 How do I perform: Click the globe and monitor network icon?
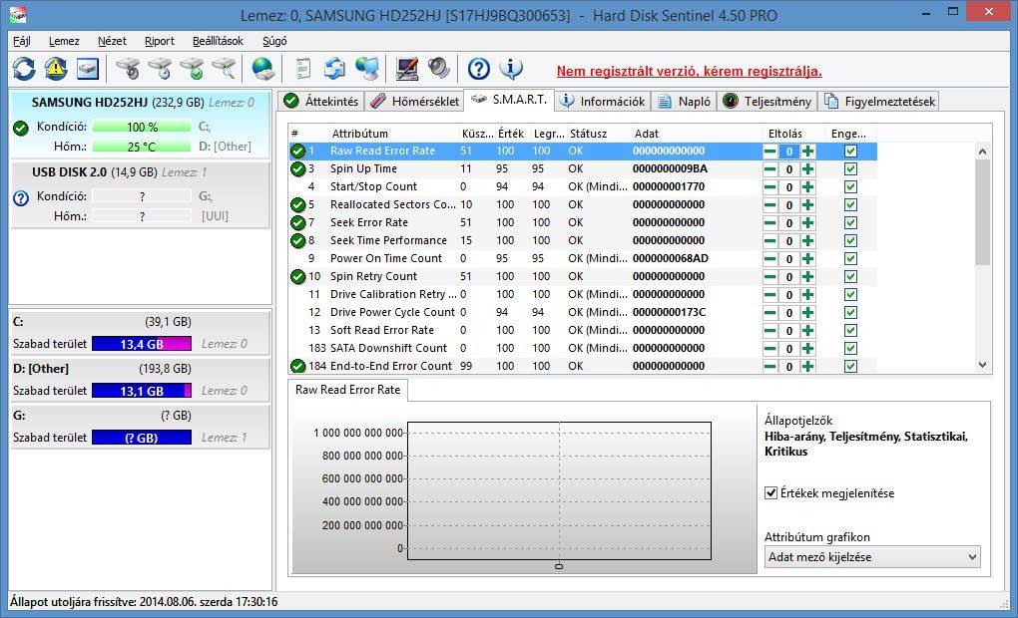click(367, 68)
